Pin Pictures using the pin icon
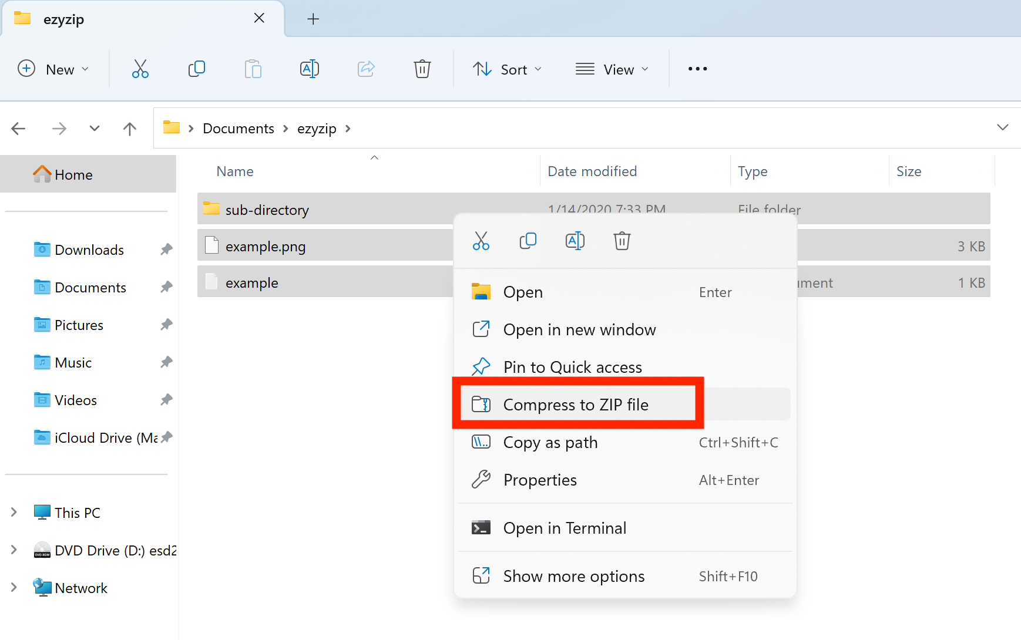 [x=166, y=324]
